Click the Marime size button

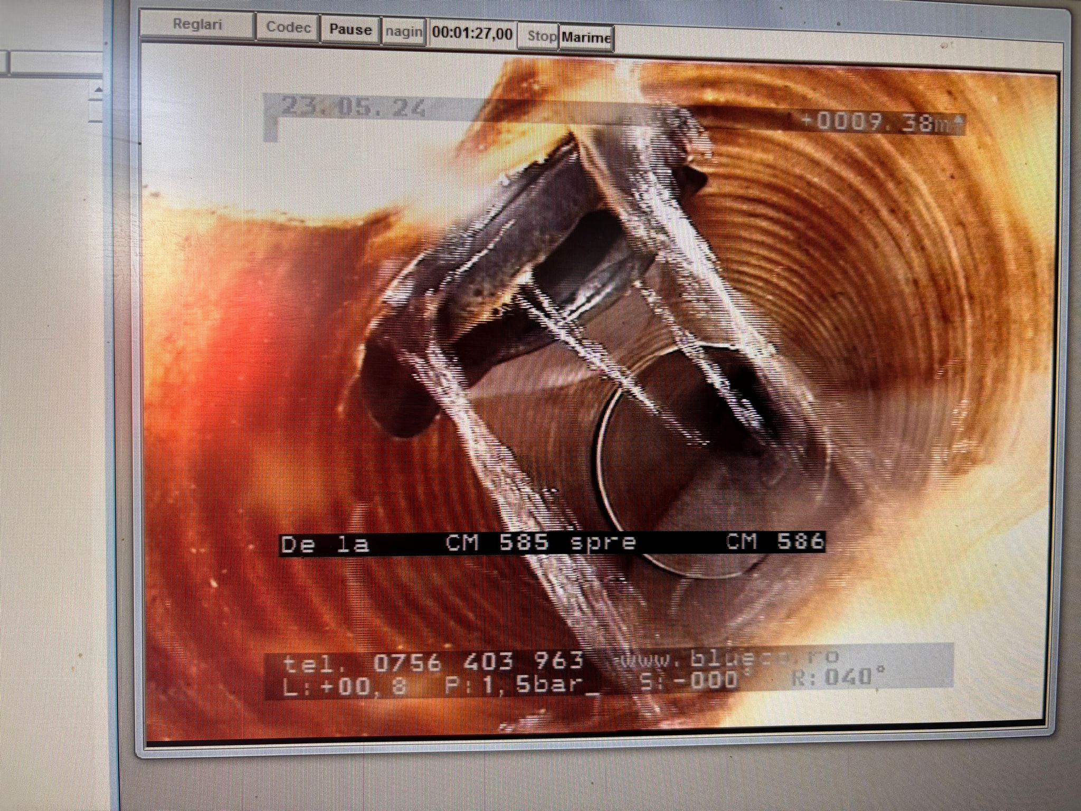coord(586,38)
